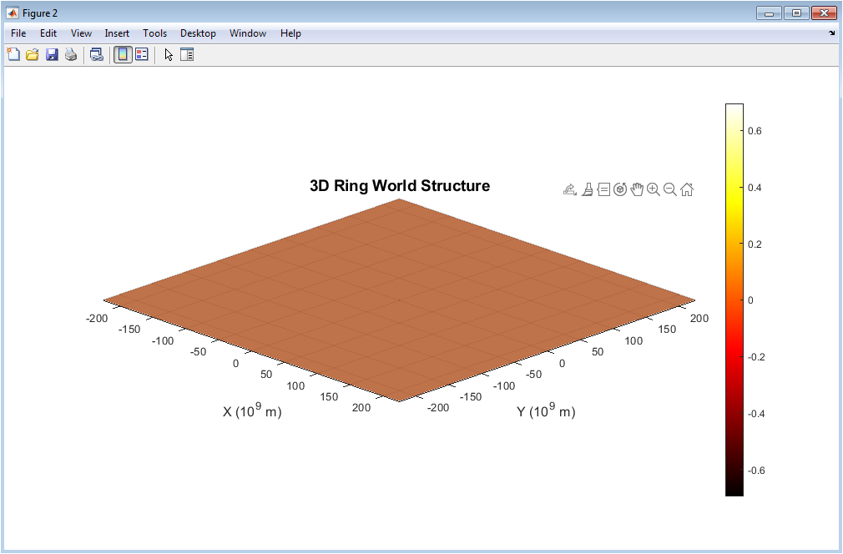Click the zoom out magnifier on axes toolbar

click(x=670, y=189)
